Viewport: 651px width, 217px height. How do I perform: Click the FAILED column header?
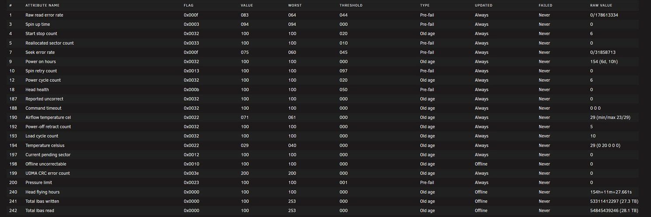(x=545, y=5)
